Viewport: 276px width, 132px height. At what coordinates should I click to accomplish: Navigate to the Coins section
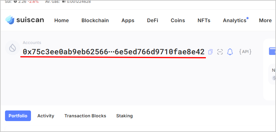click(178, 20)
